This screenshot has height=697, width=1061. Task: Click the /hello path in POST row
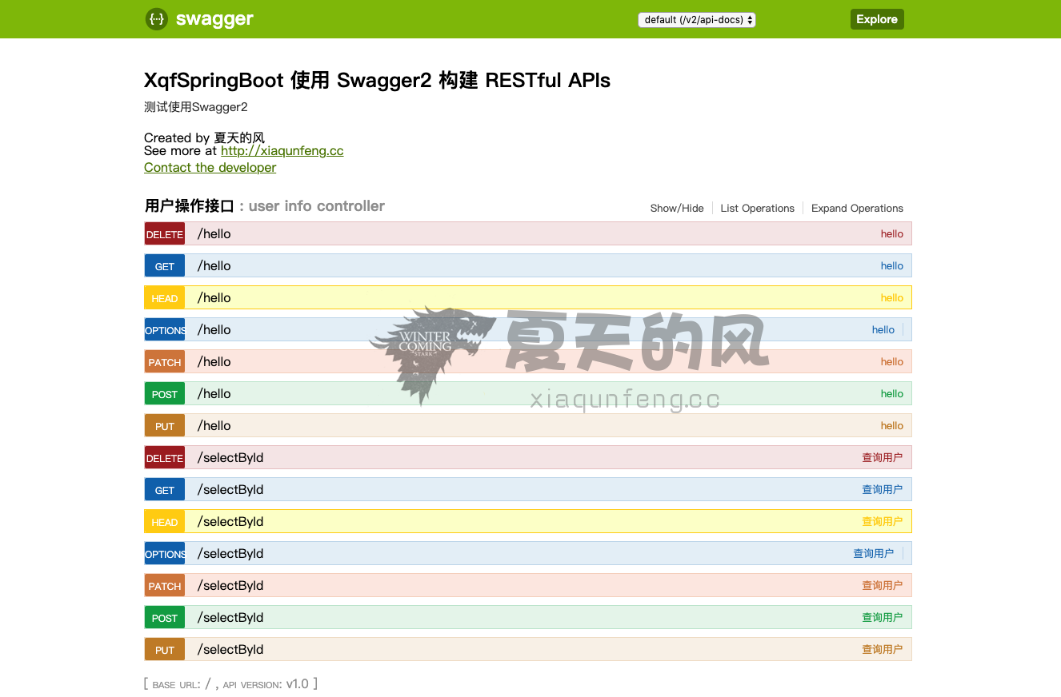click(214, 393)
